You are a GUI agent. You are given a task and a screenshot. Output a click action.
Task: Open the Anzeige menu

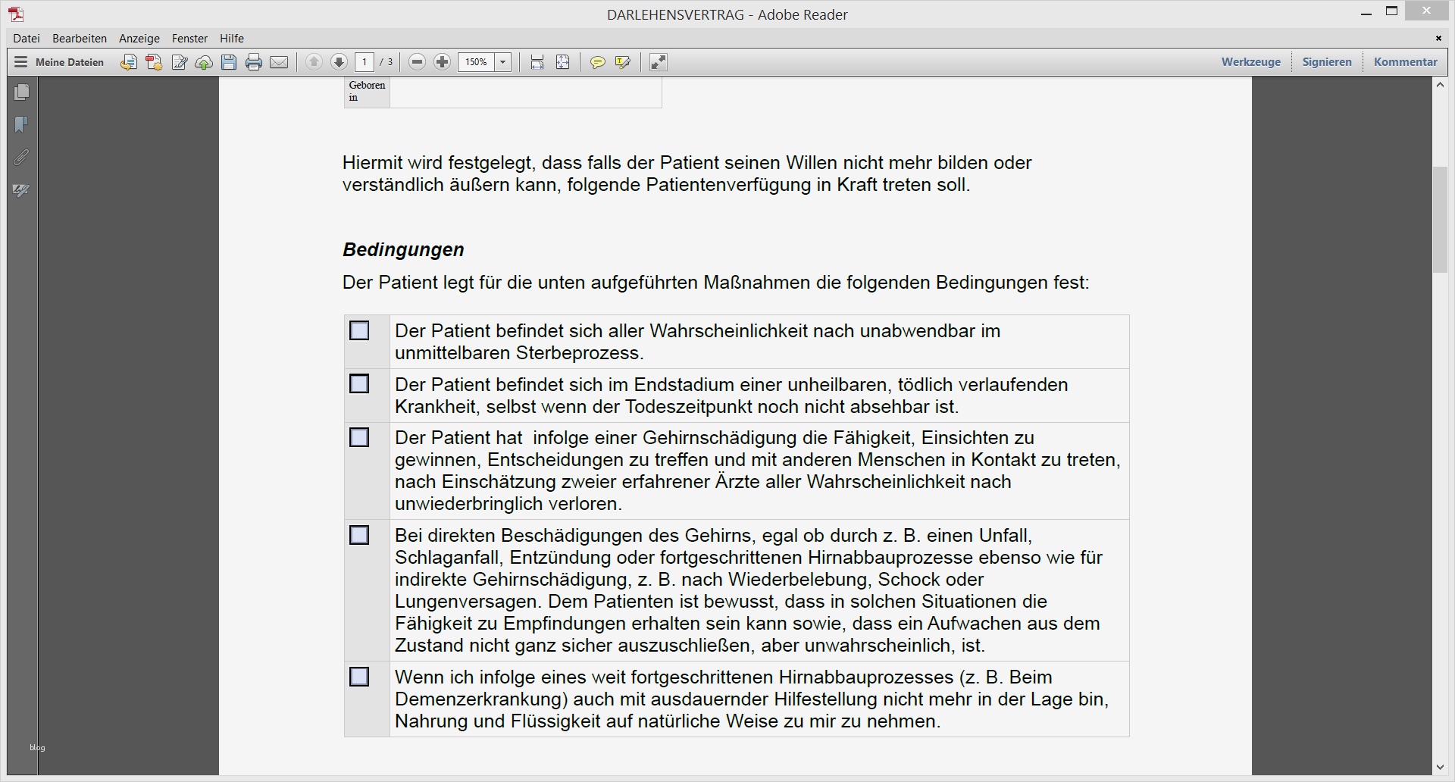(x=139, y=38)
